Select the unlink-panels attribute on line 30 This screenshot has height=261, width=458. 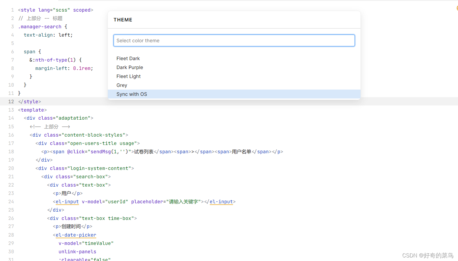click(77, 251)
